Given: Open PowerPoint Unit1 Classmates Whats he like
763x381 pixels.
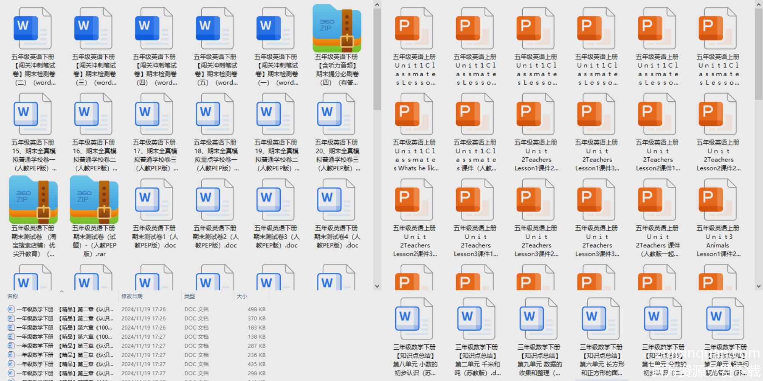Looking at the screenshot, I should point(414,114).
